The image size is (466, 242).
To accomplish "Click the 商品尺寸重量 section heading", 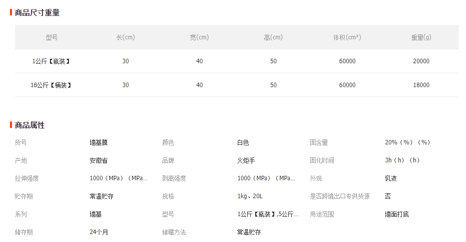I will click(x=37, y=12).
